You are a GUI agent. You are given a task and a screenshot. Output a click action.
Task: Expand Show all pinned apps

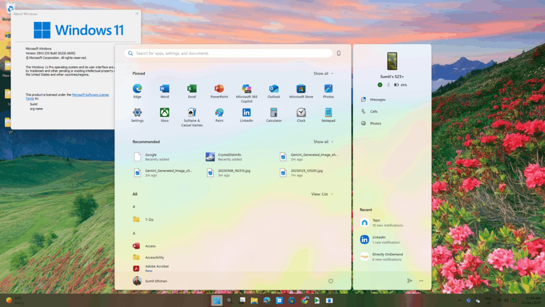[321, 73]
